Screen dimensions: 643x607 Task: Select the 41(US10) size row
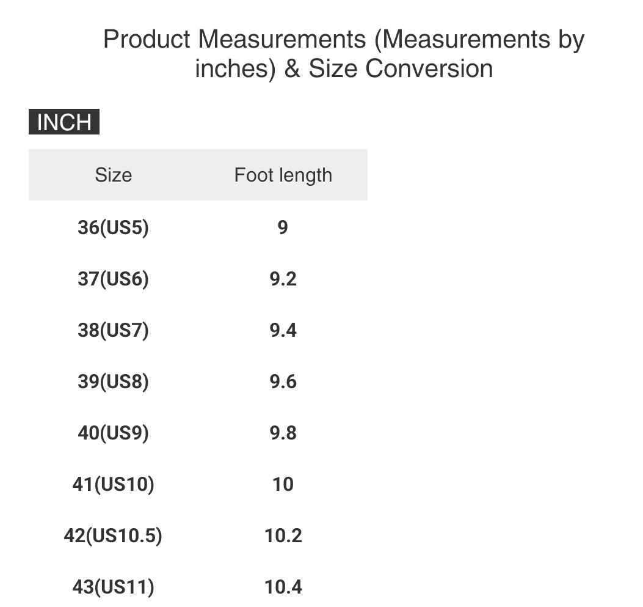198,484
